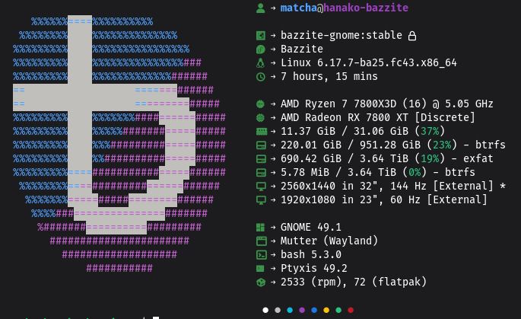Viewport: 521px width, 319px height.
Task: Click the package box icon beside 2533 (rpm)
Action: [261, 282]
